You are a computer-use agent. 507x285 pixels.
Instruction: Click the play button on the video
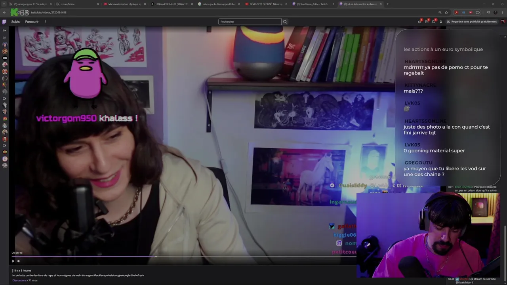13,261
